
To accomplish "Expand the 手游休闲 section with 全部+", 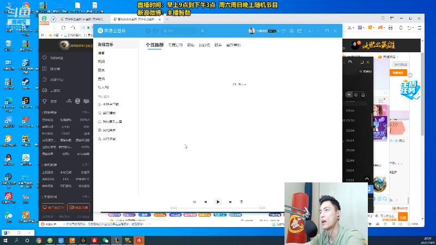I will pyautogui.click(x=86, y=197).
